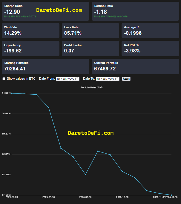
Task: Click the Net P&L % card
Action: [x=150, y=49]
